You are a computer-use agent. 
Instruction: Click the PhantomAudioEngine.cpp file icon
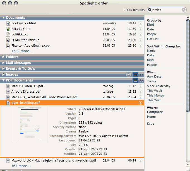[8, 46]
